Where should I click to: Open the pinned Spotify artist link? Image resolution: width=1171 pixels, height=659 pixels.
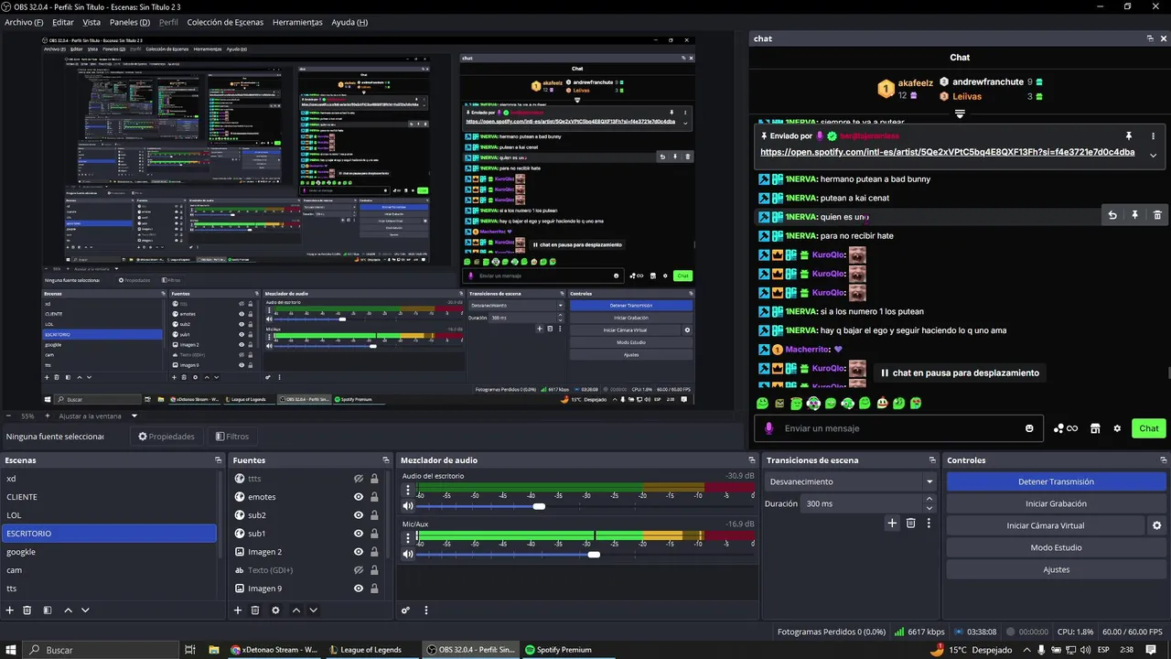947,152
